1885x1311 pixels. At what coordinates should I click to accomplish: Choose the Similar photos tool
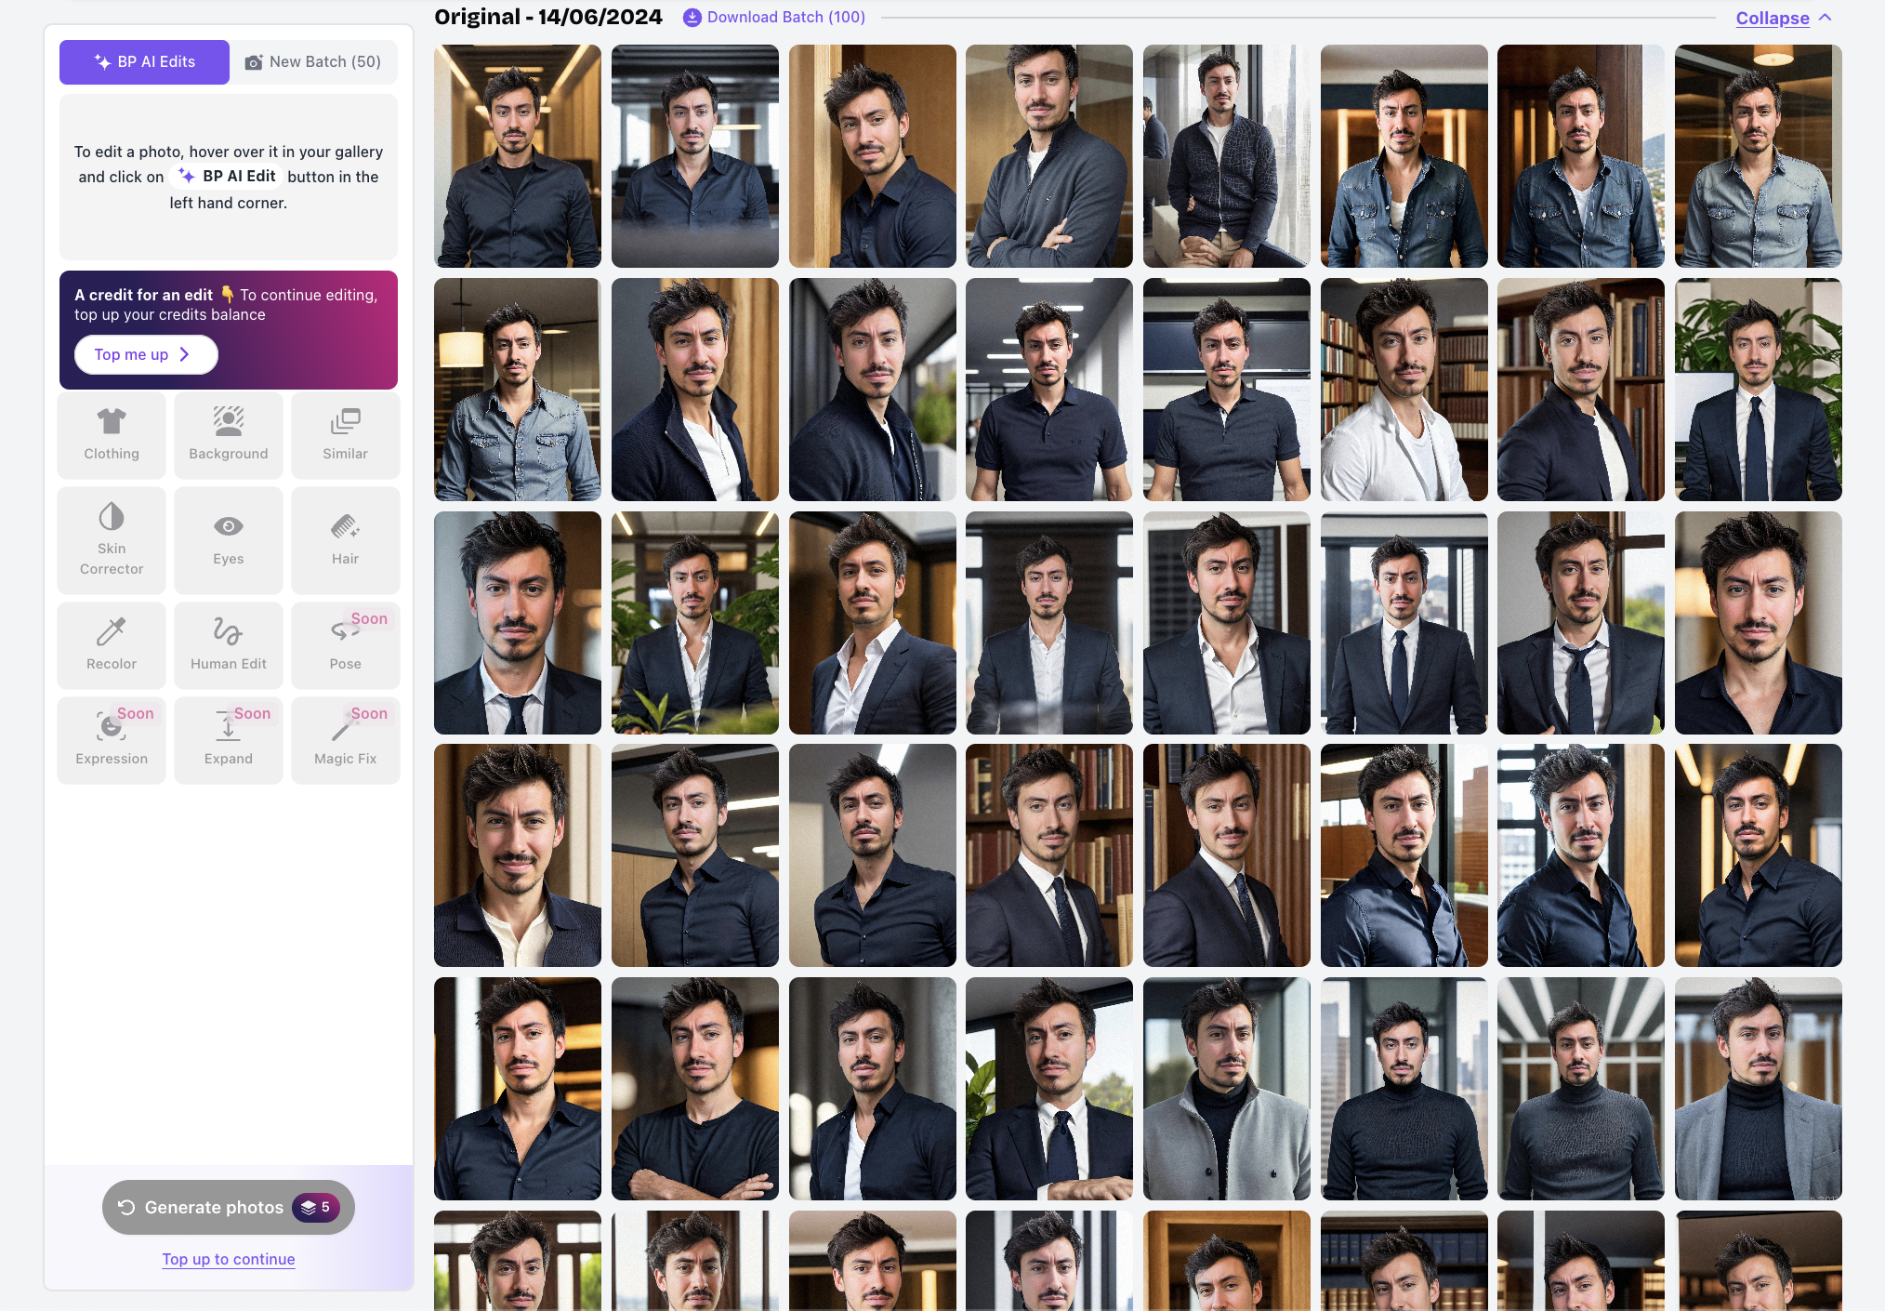pos(345,435)
